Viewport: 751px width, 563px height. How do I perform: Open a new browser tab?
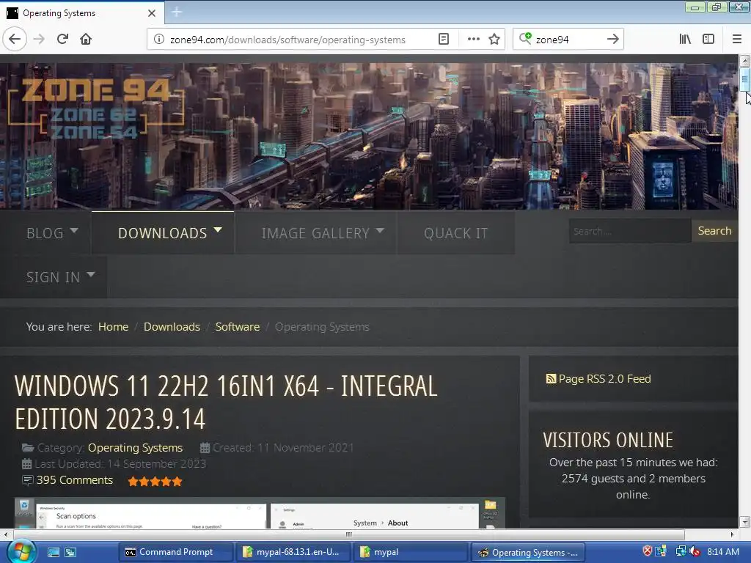point(176,12)
